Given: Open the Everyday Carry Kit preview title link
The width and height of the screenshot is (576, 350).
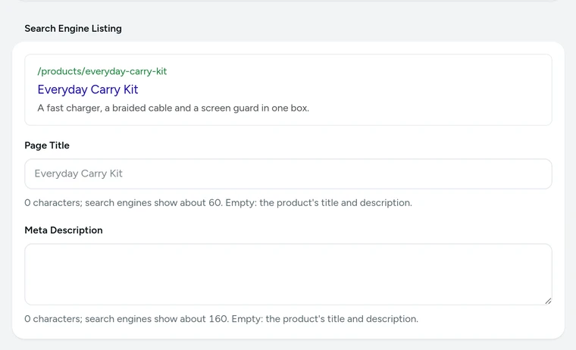Looking at the screenshot, I should tap(88, 89).
